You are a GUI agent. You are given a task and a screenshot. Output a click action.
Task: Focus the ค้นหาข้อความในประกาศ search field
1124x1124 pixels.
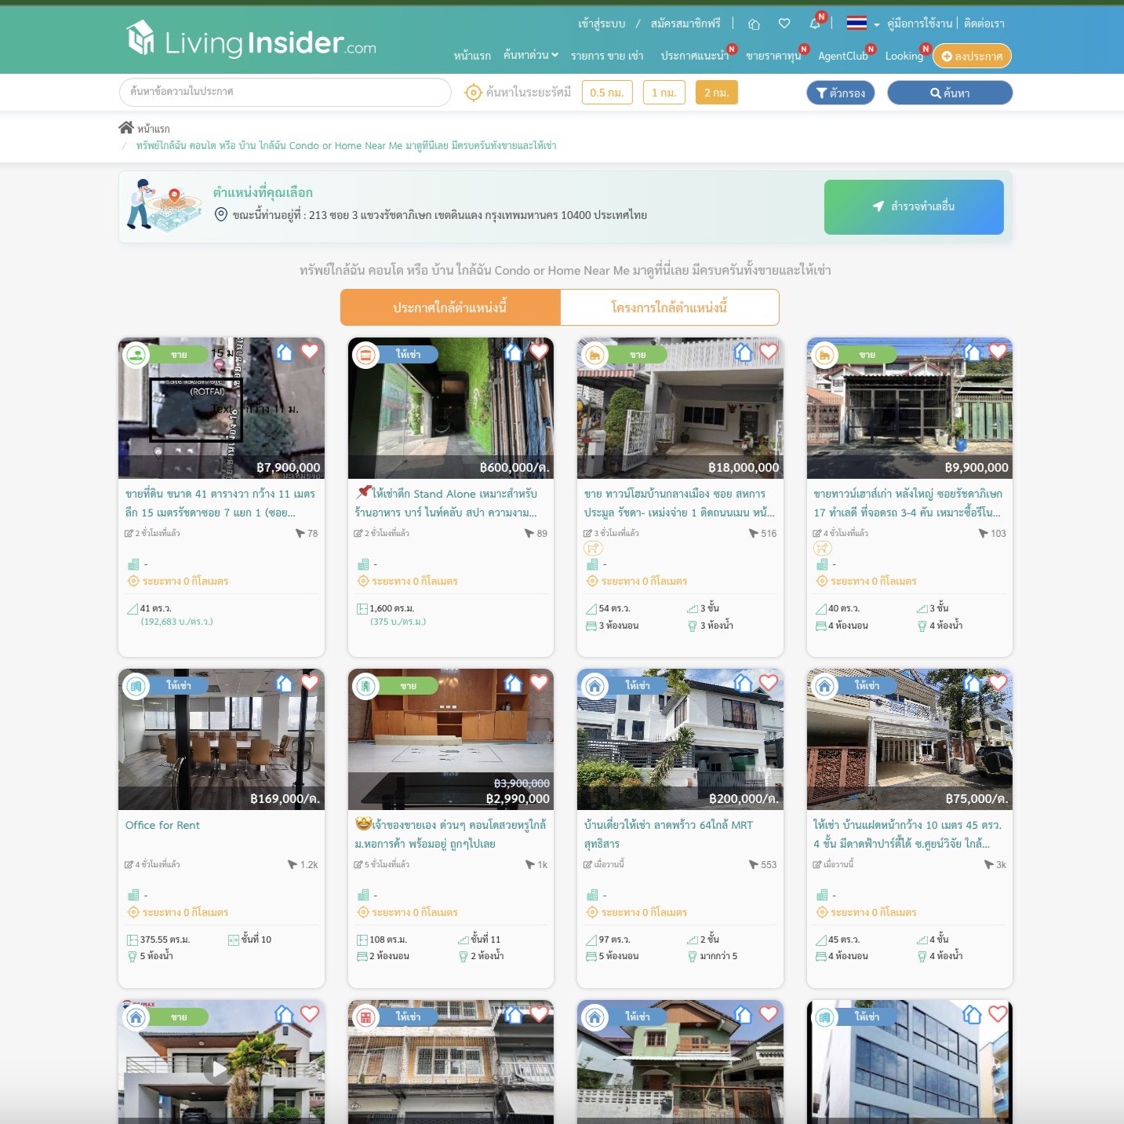(x=286, y=92)
